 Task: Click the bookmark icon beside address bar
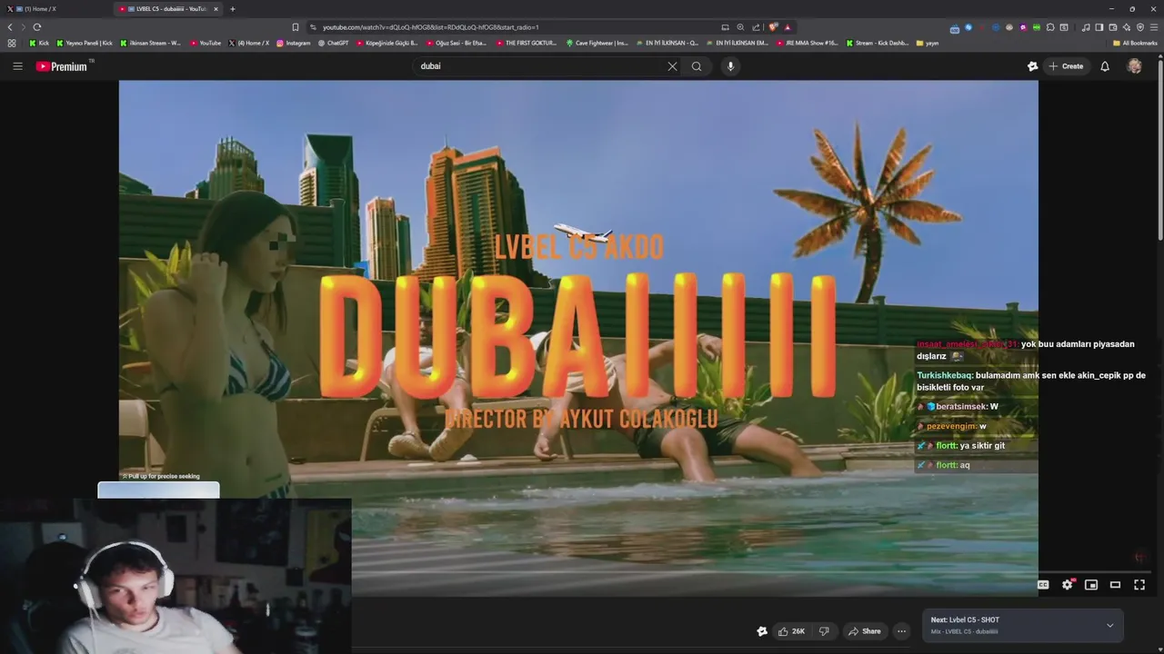click(x=295, y=27)
